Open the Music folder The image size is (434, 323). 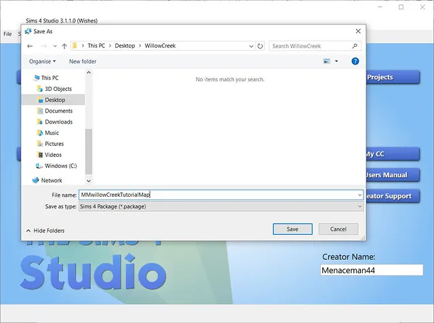(x=52, y=133)
